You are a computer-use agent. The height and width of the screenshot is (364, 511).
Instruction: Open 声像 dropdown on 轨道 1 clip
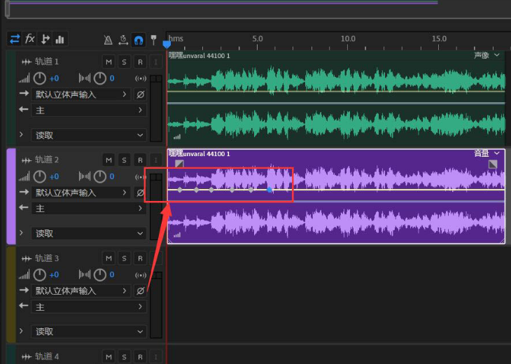click(486, 55)
